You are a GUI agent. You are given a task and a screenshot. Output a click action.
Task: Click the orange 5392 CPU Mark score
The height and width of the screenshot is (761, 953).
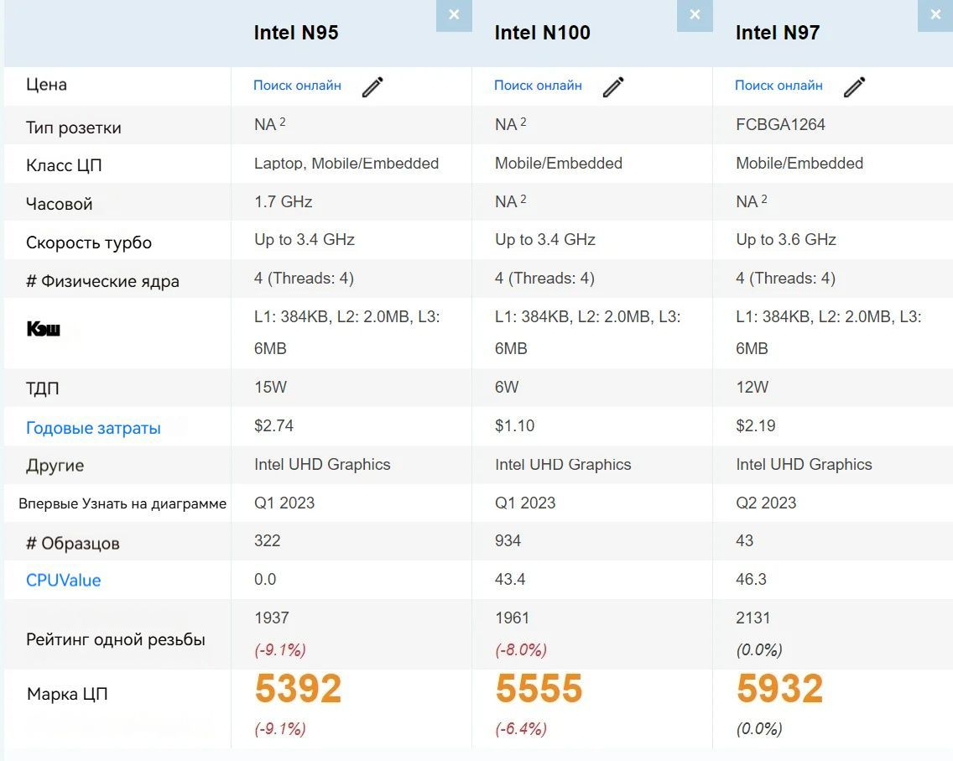(x=297, y=688)
